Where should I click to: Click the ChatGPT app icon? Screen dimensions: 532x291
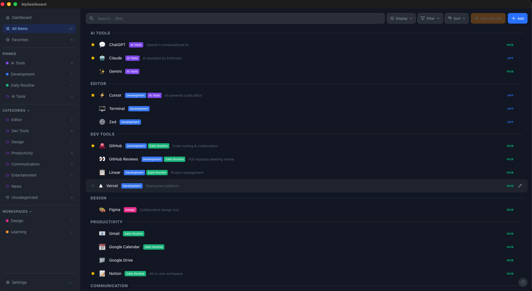(102, 44)
